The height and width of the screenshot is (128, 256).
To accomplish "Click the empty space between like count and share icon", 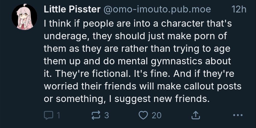I will 177,115.
